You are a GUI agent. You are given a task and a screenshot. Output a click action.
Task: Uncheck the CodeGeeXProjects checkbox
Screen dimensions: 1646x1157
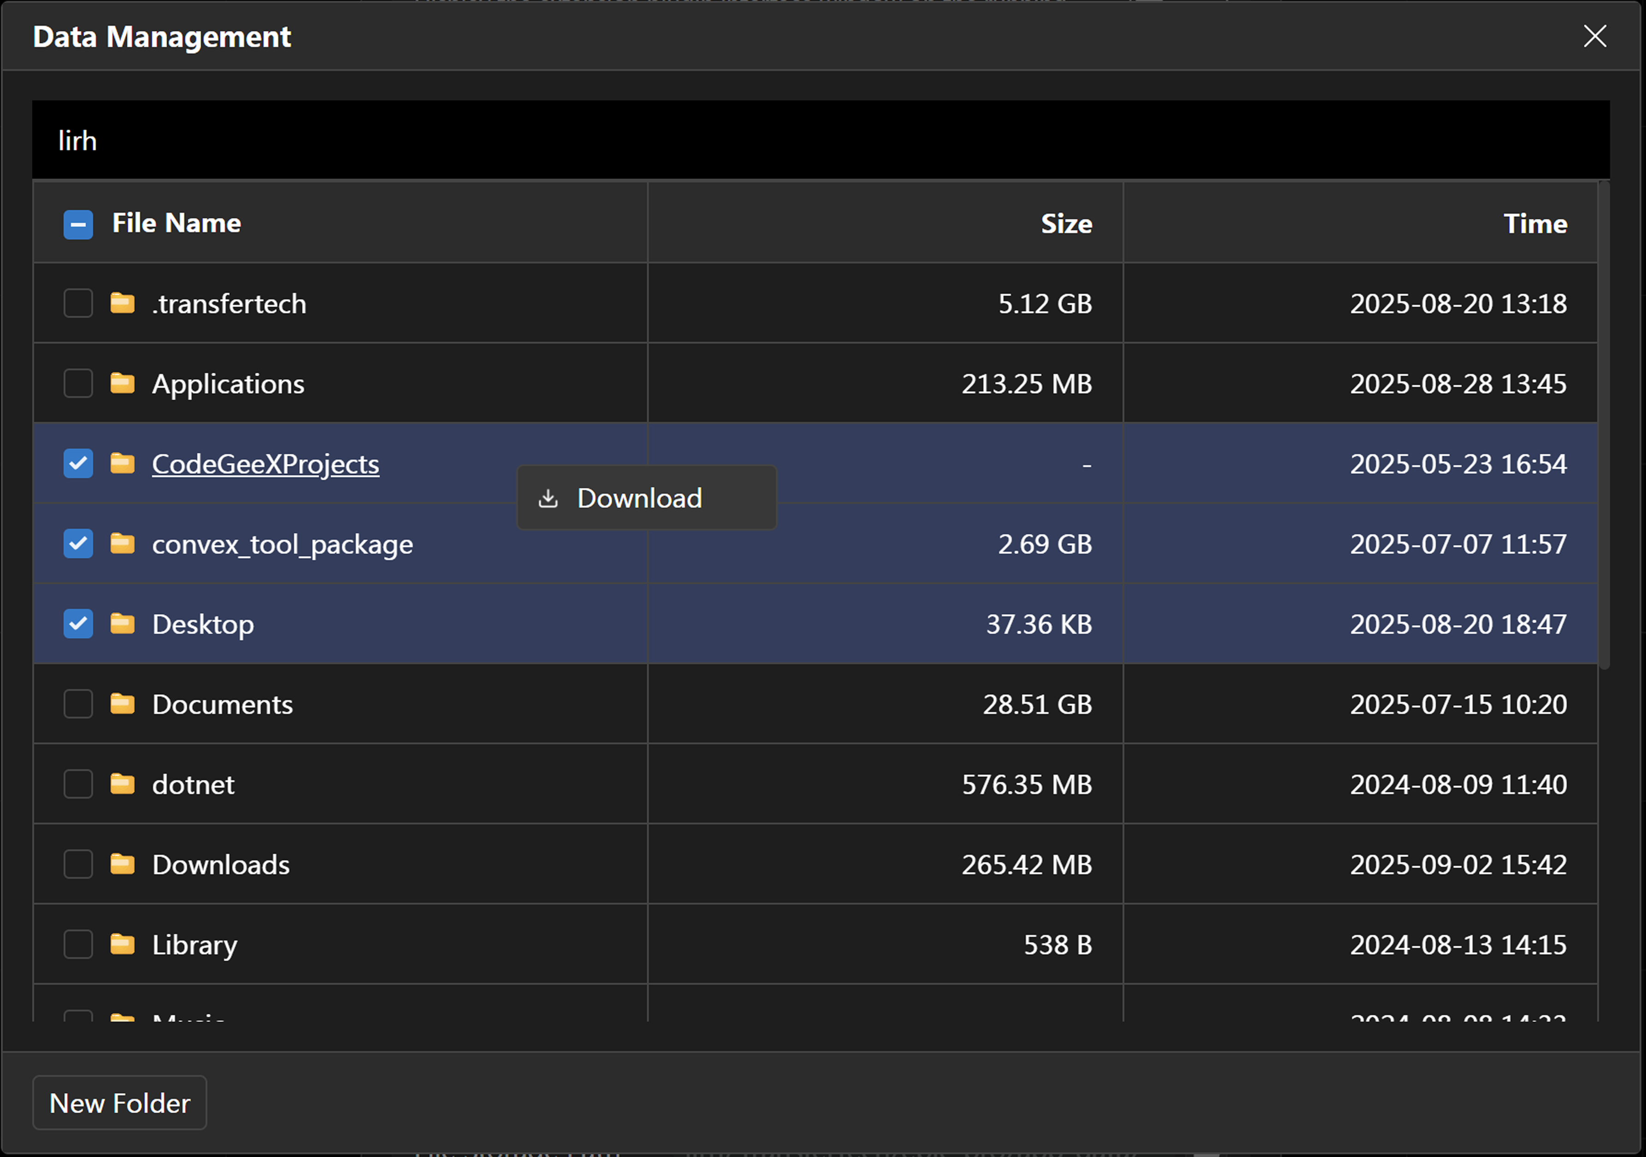point(78,463)
